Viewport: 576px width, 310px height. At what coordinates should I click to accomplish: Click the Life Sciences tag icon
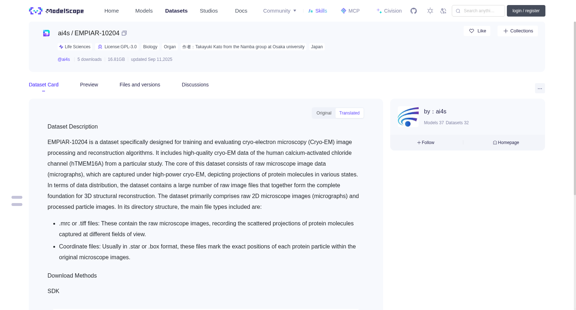coord(61,47)
